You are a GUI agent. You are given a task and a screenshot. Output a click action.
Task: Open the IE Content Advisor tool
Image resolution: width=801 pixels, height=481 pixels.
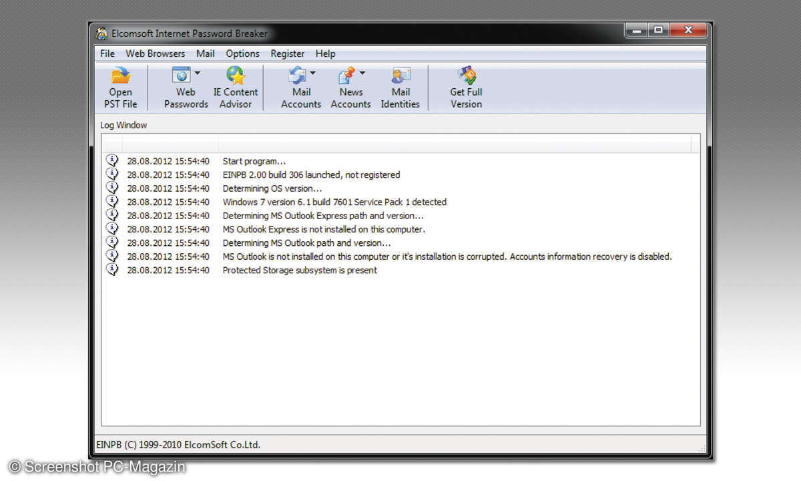click(x=236, y=88)
